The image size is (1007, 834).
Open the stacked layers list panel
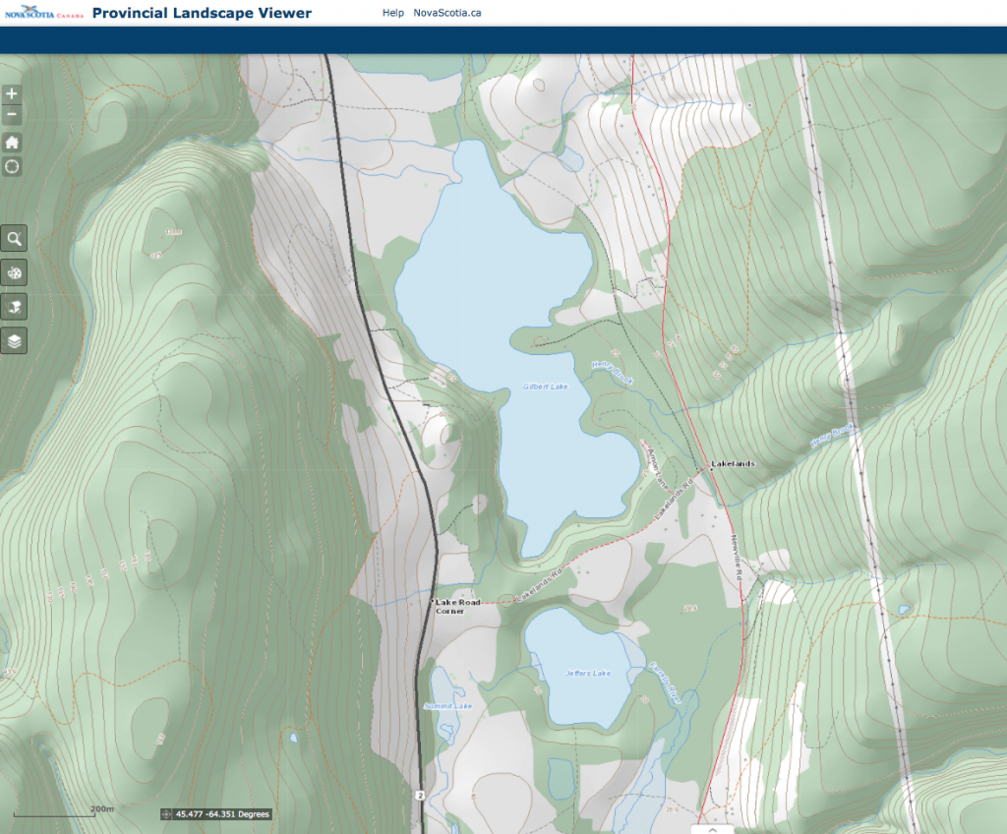pyautogui.click(x=14, y=341)
